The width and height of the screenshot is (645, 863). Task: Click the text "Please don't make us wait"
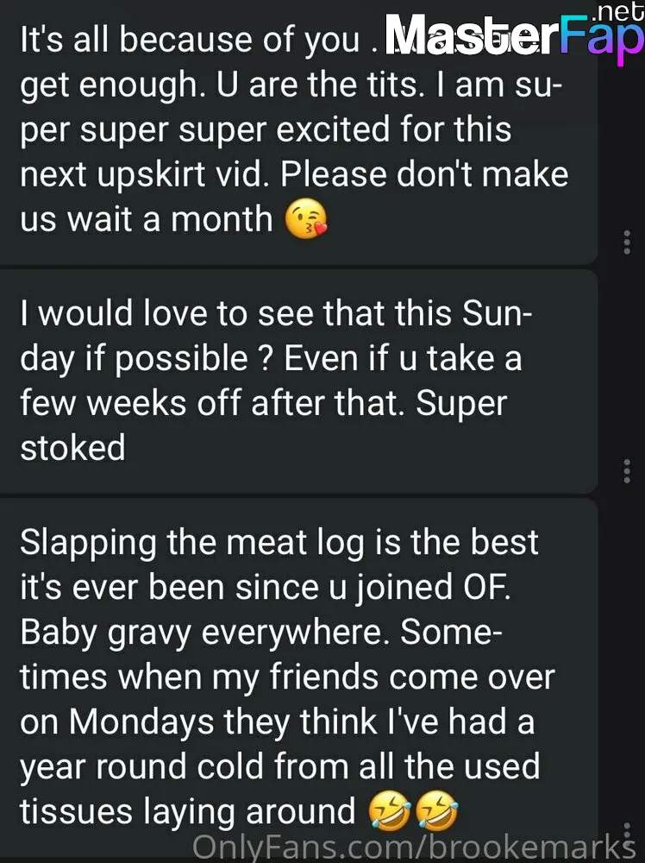tap(294, 197)
